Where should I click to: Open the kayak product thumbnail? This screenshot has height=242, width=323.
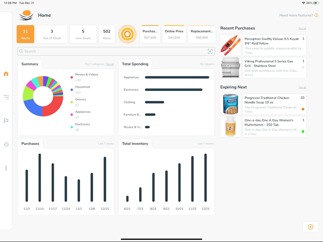pos(230,45)
